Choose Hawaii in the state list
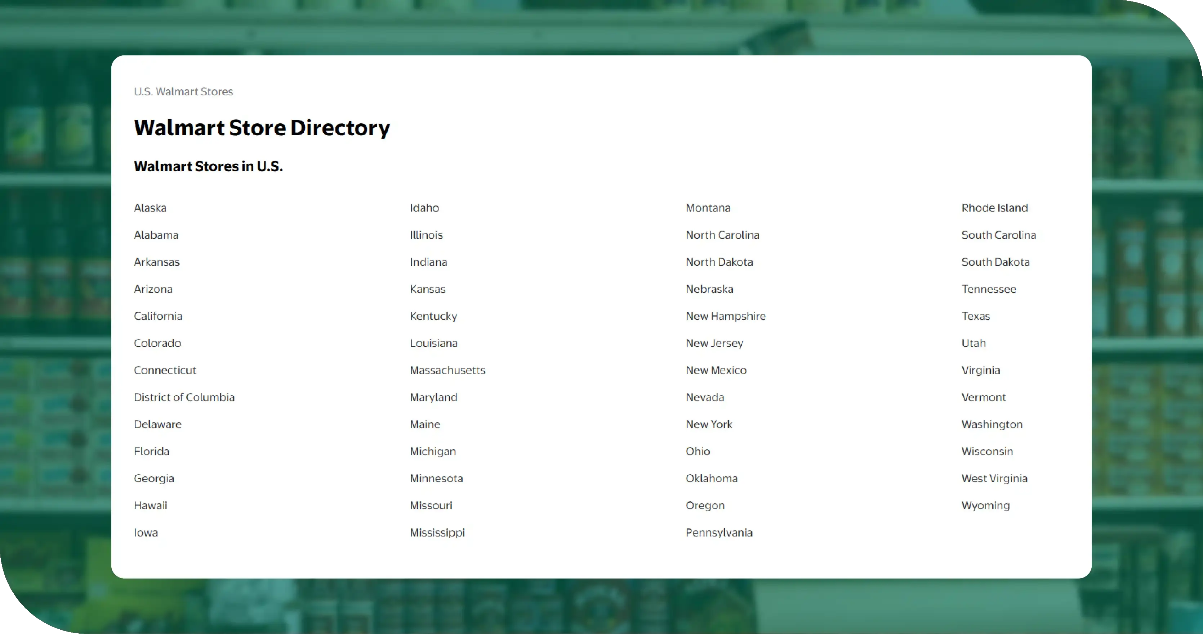The image size is (1203, 634). coord(150,505)
